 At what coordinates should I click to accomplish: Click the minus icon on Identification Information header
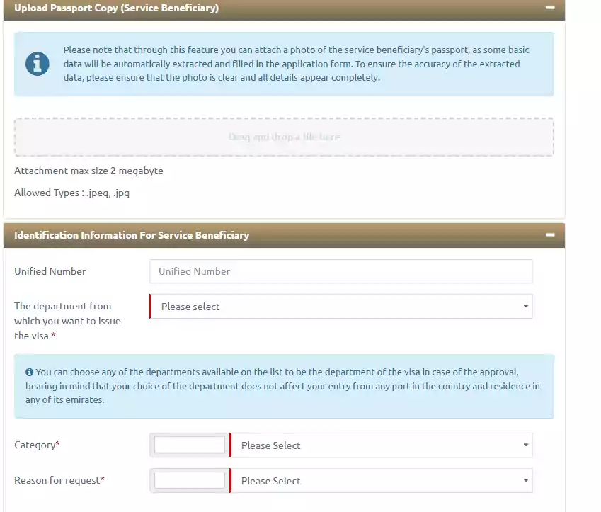pyautogui.click(x=551, y=235)
